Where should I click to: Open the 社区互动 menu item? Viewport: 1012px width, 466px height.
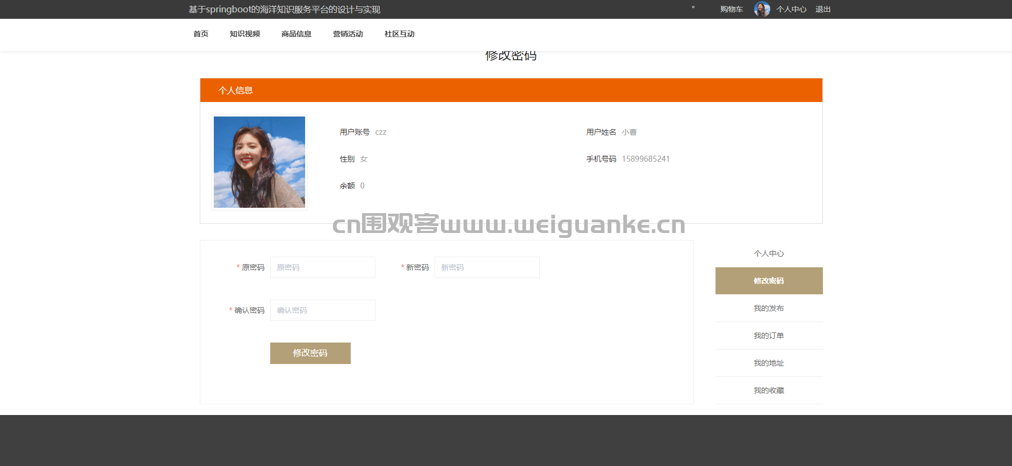pos(400,34)
